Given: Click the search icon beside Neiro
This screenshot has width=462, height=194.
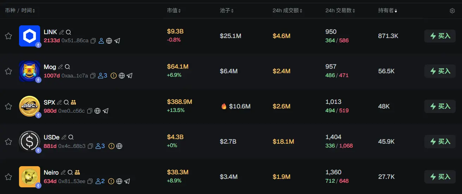Looking at the screenshot, I should pos(70,173).
